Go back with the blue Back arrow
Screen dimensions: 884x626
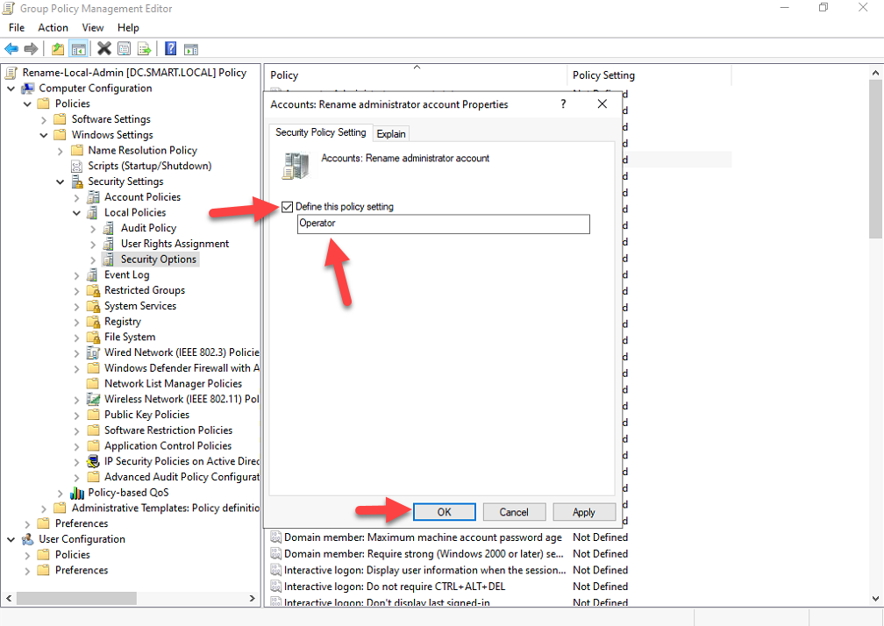point(11,49)
